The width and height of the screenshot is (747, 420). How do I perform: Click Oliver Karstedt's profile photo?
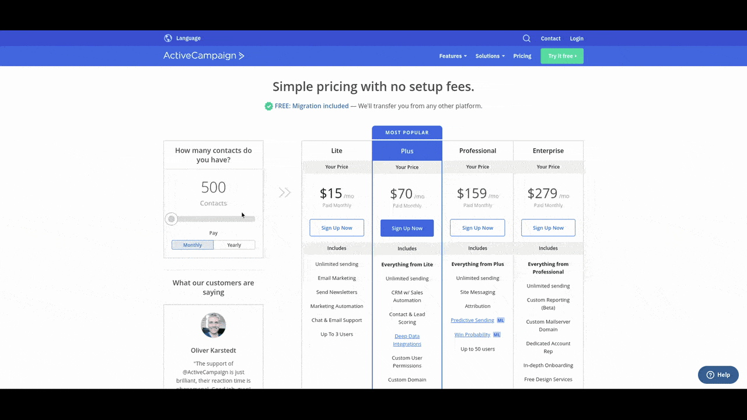[x=214, y=325]
